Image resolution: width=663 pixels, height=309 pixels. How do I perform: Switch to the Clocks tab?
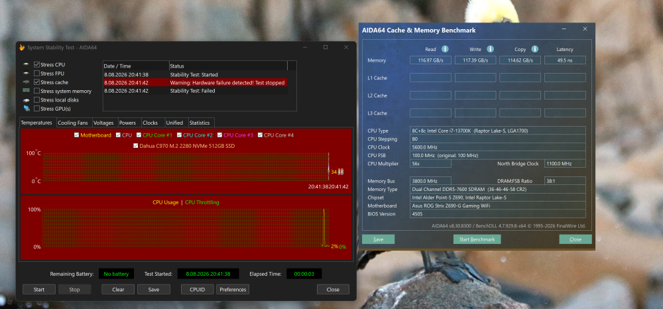150,123
